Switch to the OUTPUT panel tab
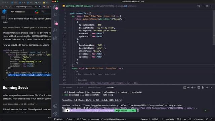The height and width of the screenshot is (121, 215). point(79,87)
